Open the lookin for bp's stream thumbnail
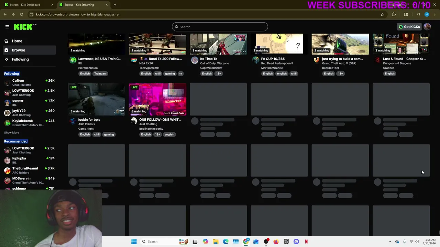This screenshot has width=440, height=247. point(96,99)
